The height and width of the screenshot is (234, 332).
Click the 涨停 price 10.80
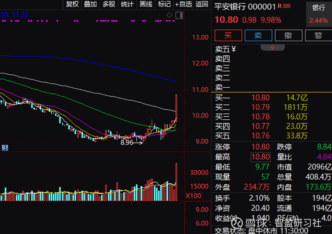261,147
